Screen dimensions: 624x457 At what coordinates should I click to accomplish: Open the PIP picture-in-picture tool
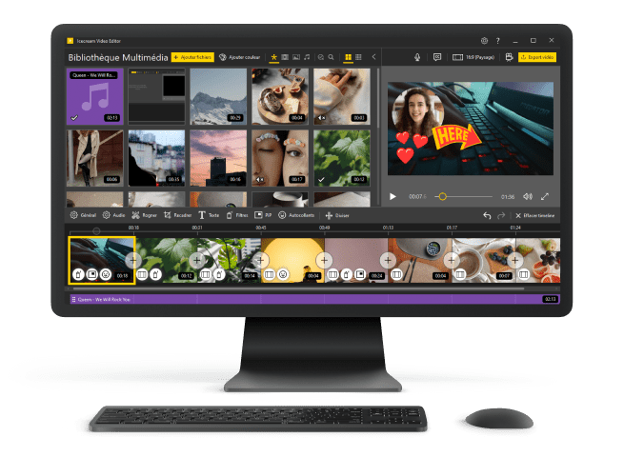point(263,215)
